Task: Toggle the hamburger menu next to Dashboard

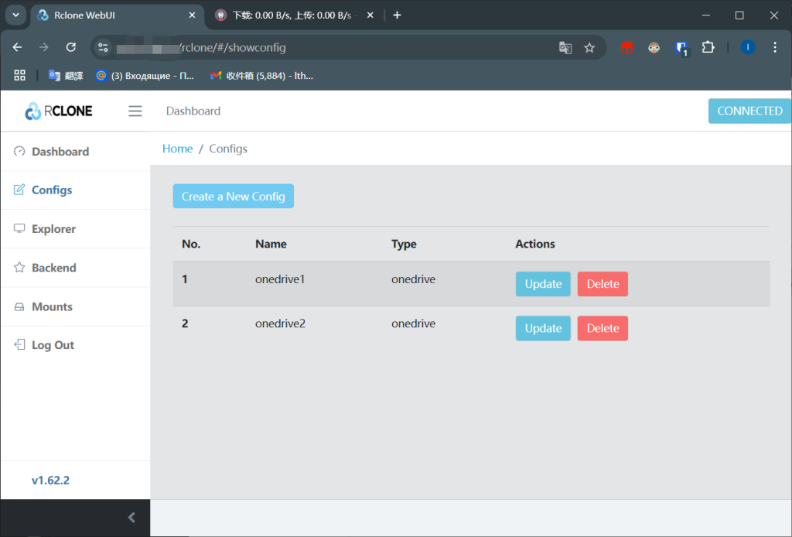Action: 135,111
